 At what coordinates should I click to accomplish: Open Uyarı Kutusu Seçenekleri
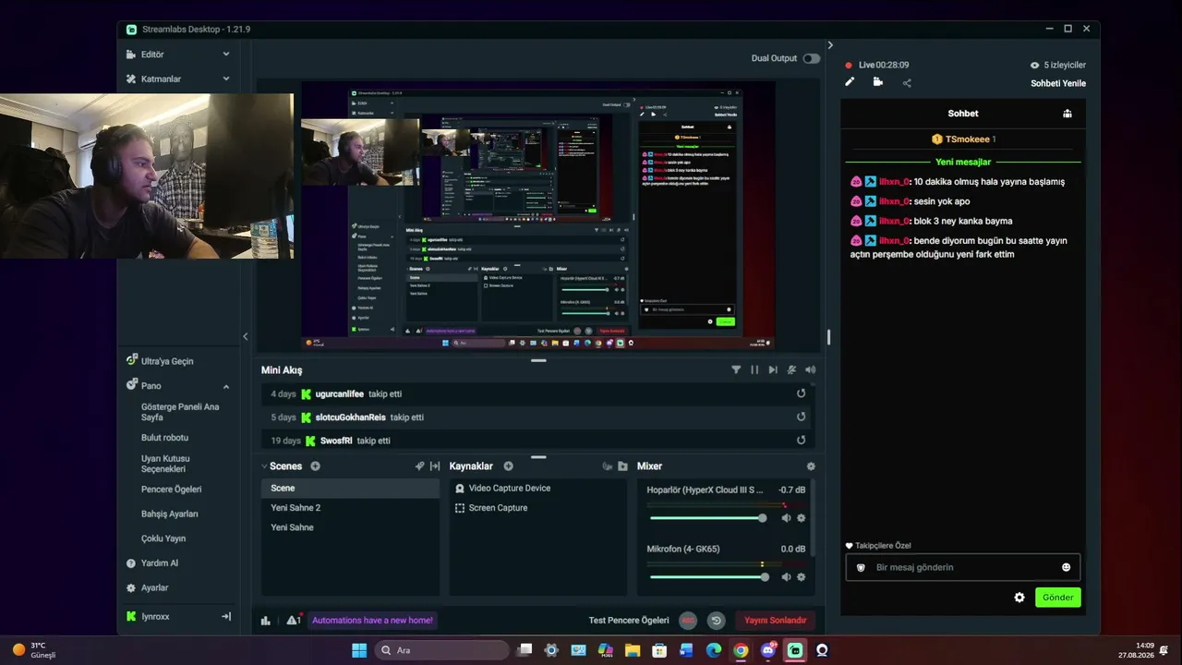(165, 464)
